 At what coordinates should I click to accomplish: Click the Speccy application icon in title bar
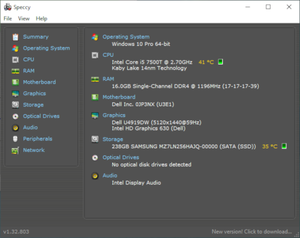click(8, 7)
